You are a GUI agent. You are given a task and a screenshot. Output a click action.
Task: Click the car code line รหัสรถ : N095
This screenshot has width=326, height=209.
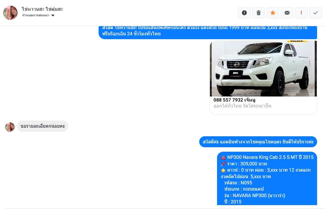(x=238, y=183)
